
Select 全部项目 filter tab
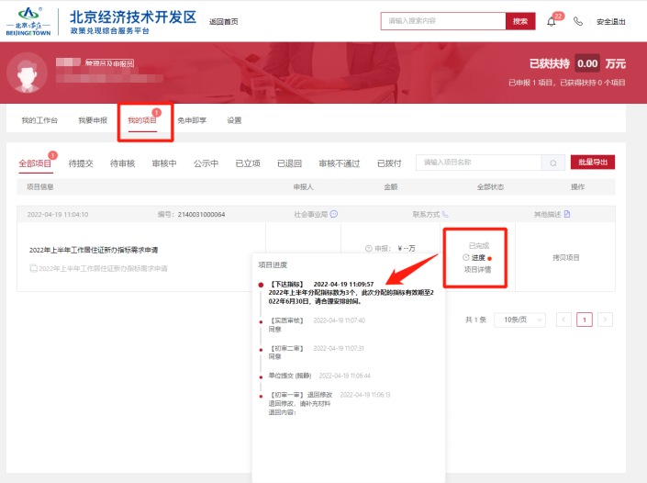click(35, 163)
